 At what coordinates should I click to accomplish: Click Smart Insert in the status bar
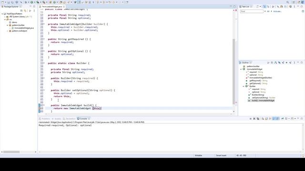click(x=221, y=155)
